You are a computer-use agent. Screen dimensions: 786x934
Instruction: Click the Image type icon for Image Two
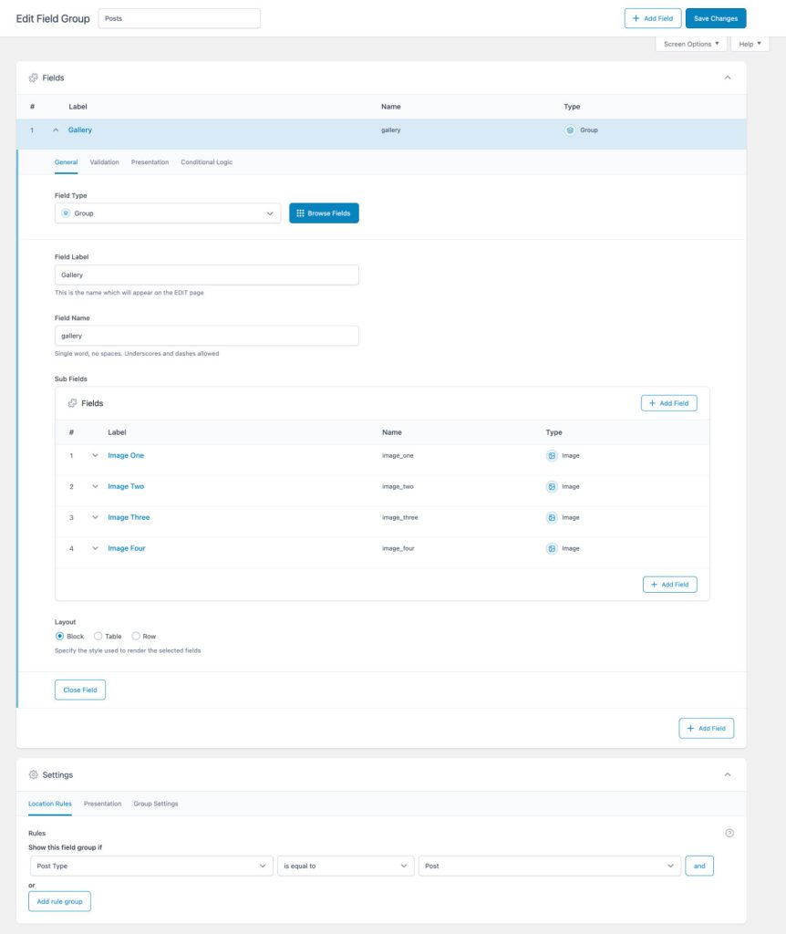(552, 486)
